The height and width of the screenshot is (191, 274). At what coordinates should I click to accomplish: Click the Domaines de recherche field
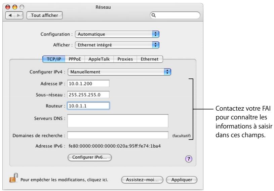(118, 135)
